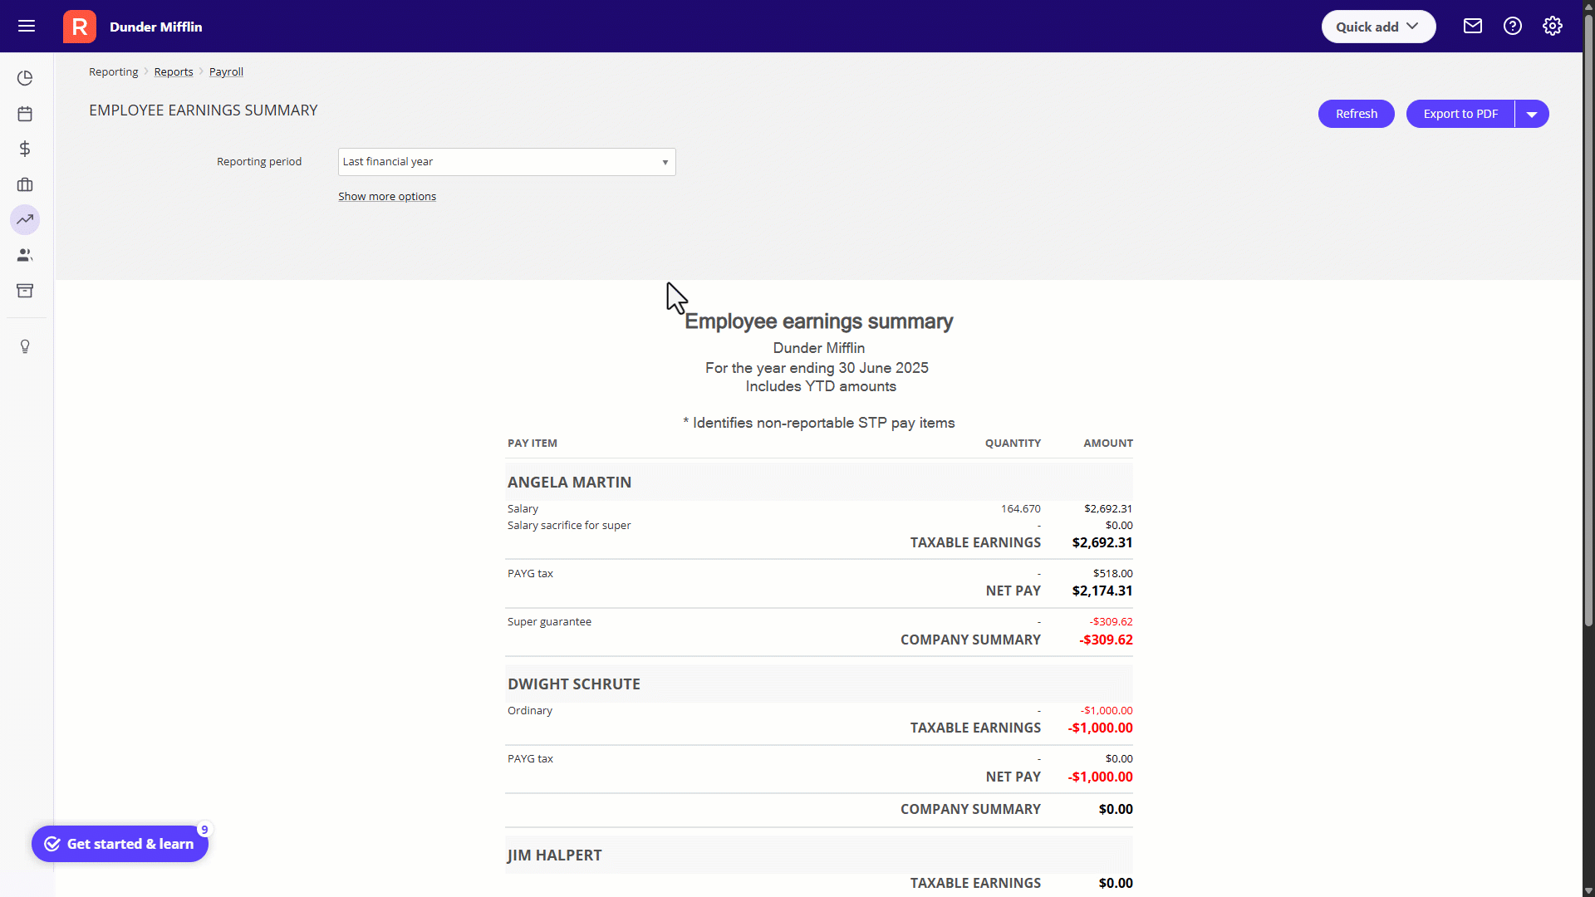Open the briefcase sidebar icon
Viewport: 1595px width, 897px height.
(x=25, y=184)
